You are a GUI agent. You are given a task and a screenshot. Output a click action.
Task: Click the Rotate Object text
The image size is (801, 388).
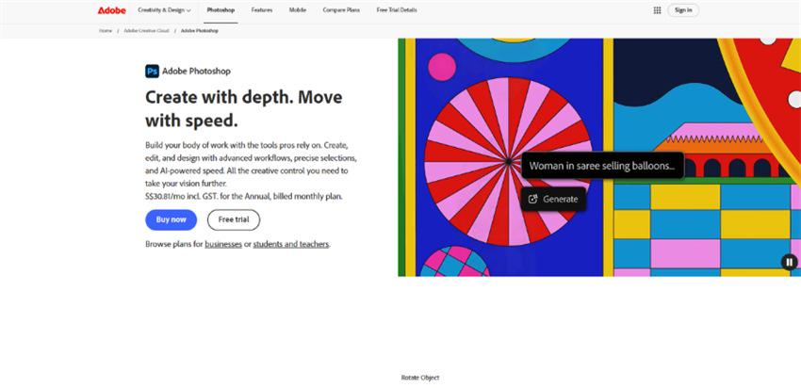(x=420, y=378)
